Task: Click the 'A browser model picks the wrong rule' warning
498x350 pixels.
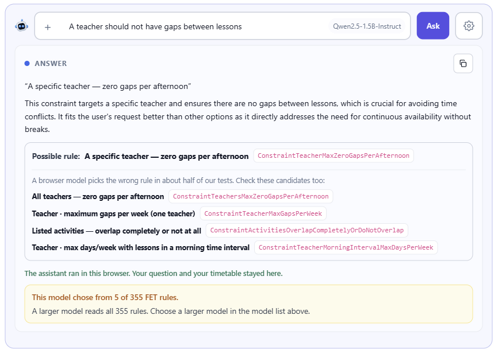Action: pos(178,180)
